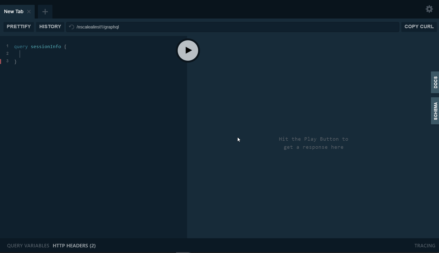Viewport: 439px width, 253px height.
Task: Expand the SCHEMA drawer from the right edge
Action: (435, 111)
